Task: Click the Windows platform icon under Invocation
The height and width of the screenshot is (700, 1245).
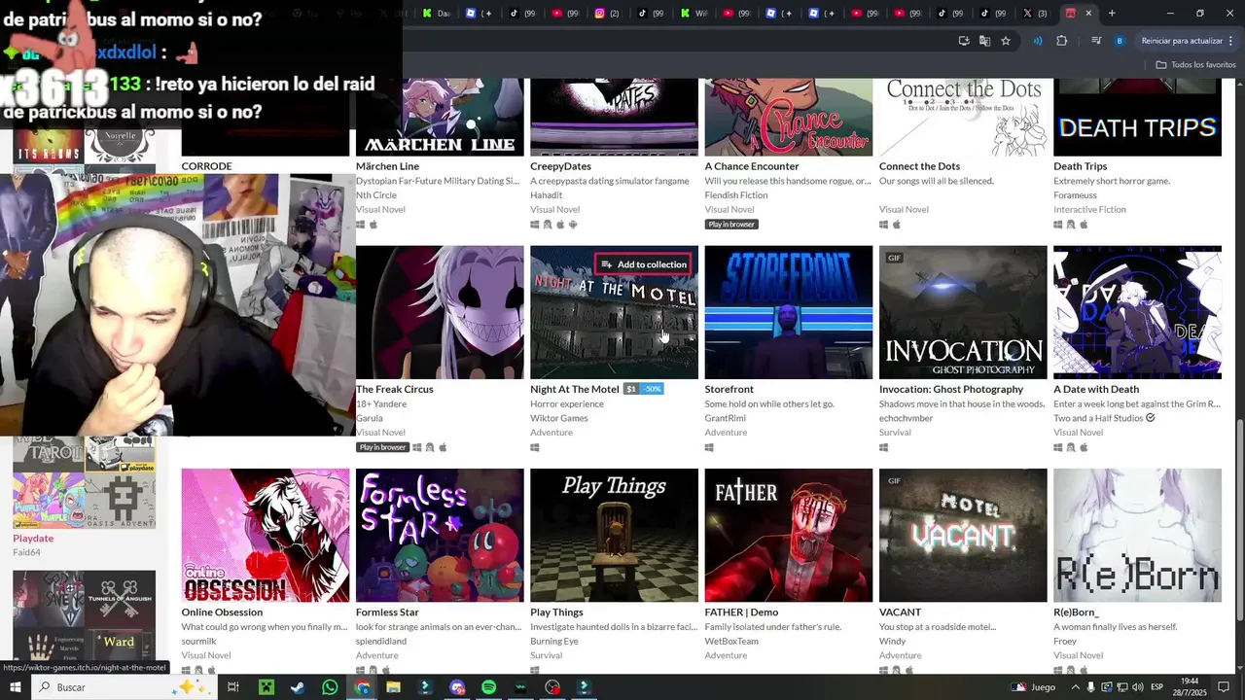Action: coord(884,447)
